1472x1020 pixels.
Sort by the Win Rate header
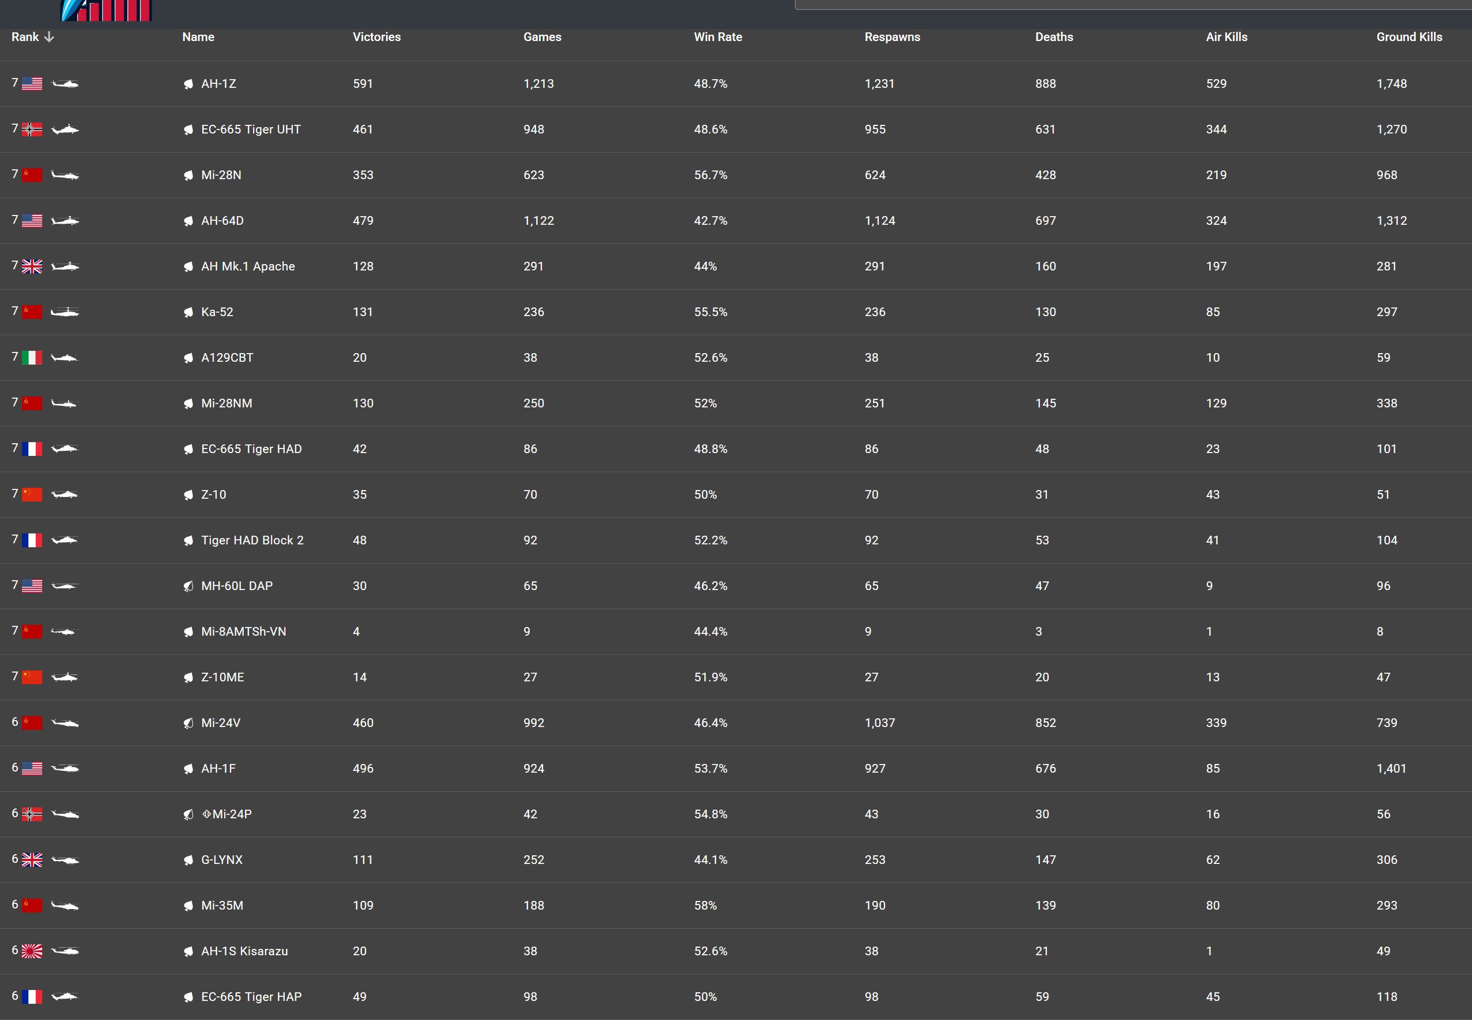(718, 37)
